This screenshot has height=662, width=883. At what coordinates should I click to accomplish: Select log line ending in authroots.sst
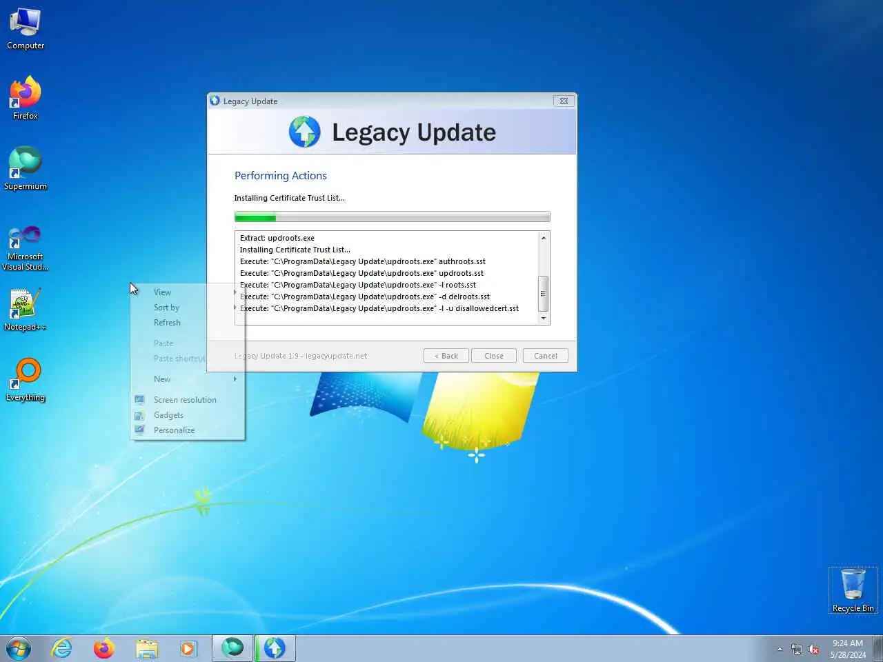363,261
